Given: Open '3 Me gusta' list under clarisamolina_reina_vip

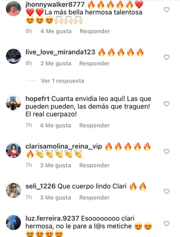Looking at the screenshot, I should click(x=55, y=165).
